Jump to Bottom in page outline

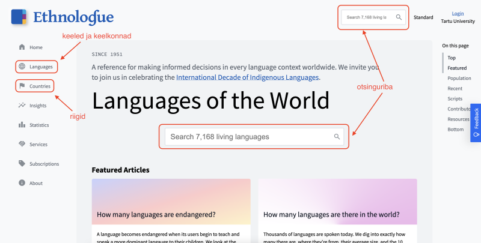(x=455, y=129)
